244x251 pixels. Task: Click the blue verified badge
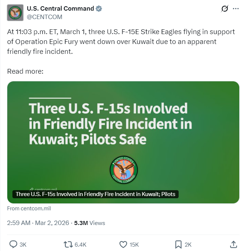coord(99,9)
